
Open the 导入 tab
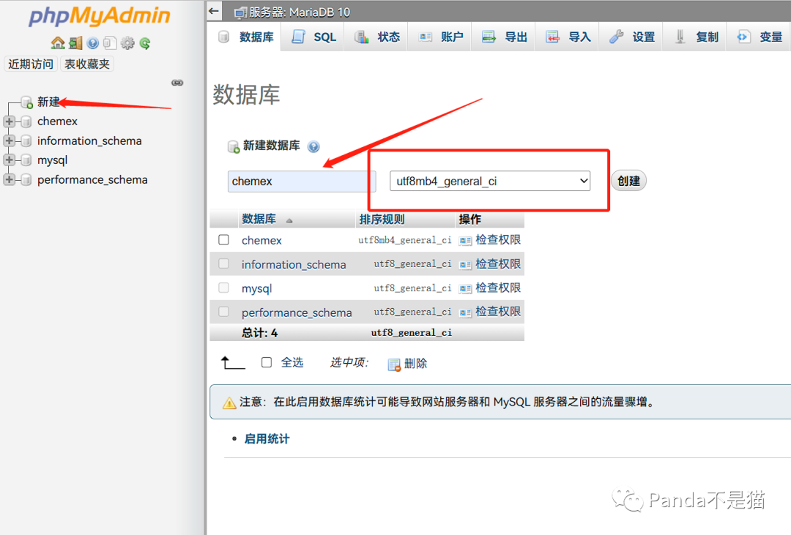(568, 37)
